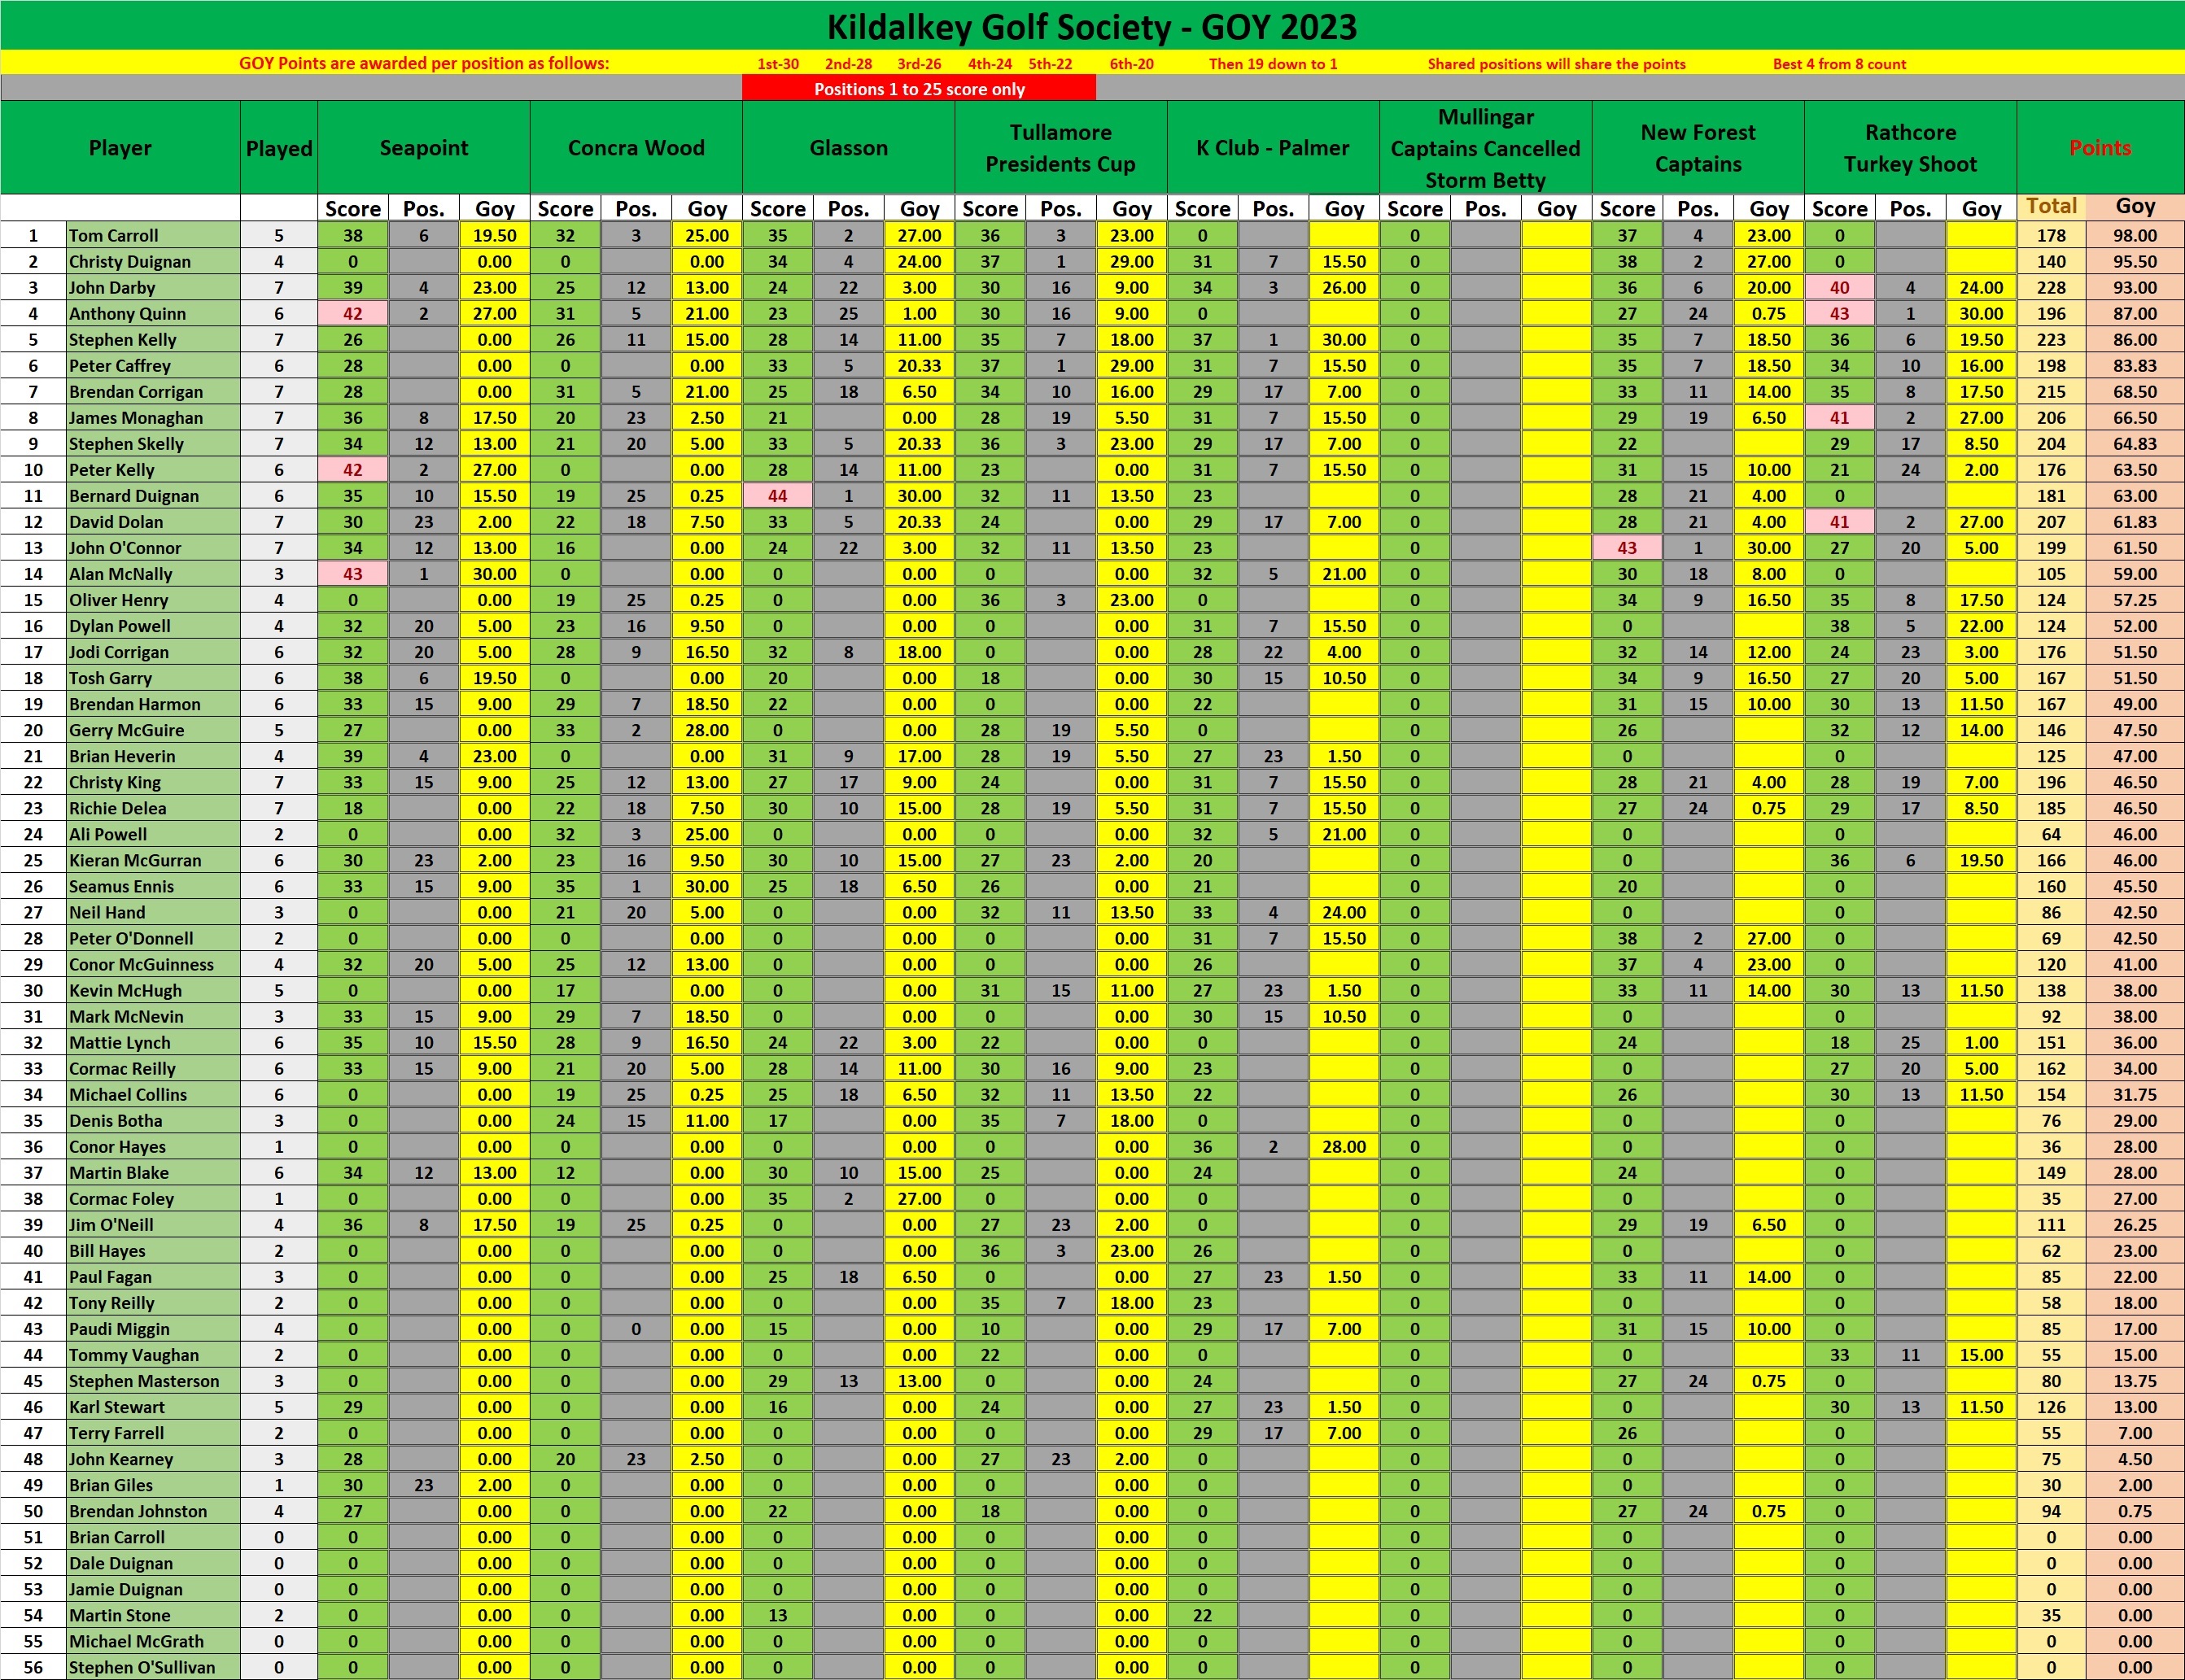Click David Dolan's points total 207
This screenshot has height=1680, width=2185.
pos(2051,522)
